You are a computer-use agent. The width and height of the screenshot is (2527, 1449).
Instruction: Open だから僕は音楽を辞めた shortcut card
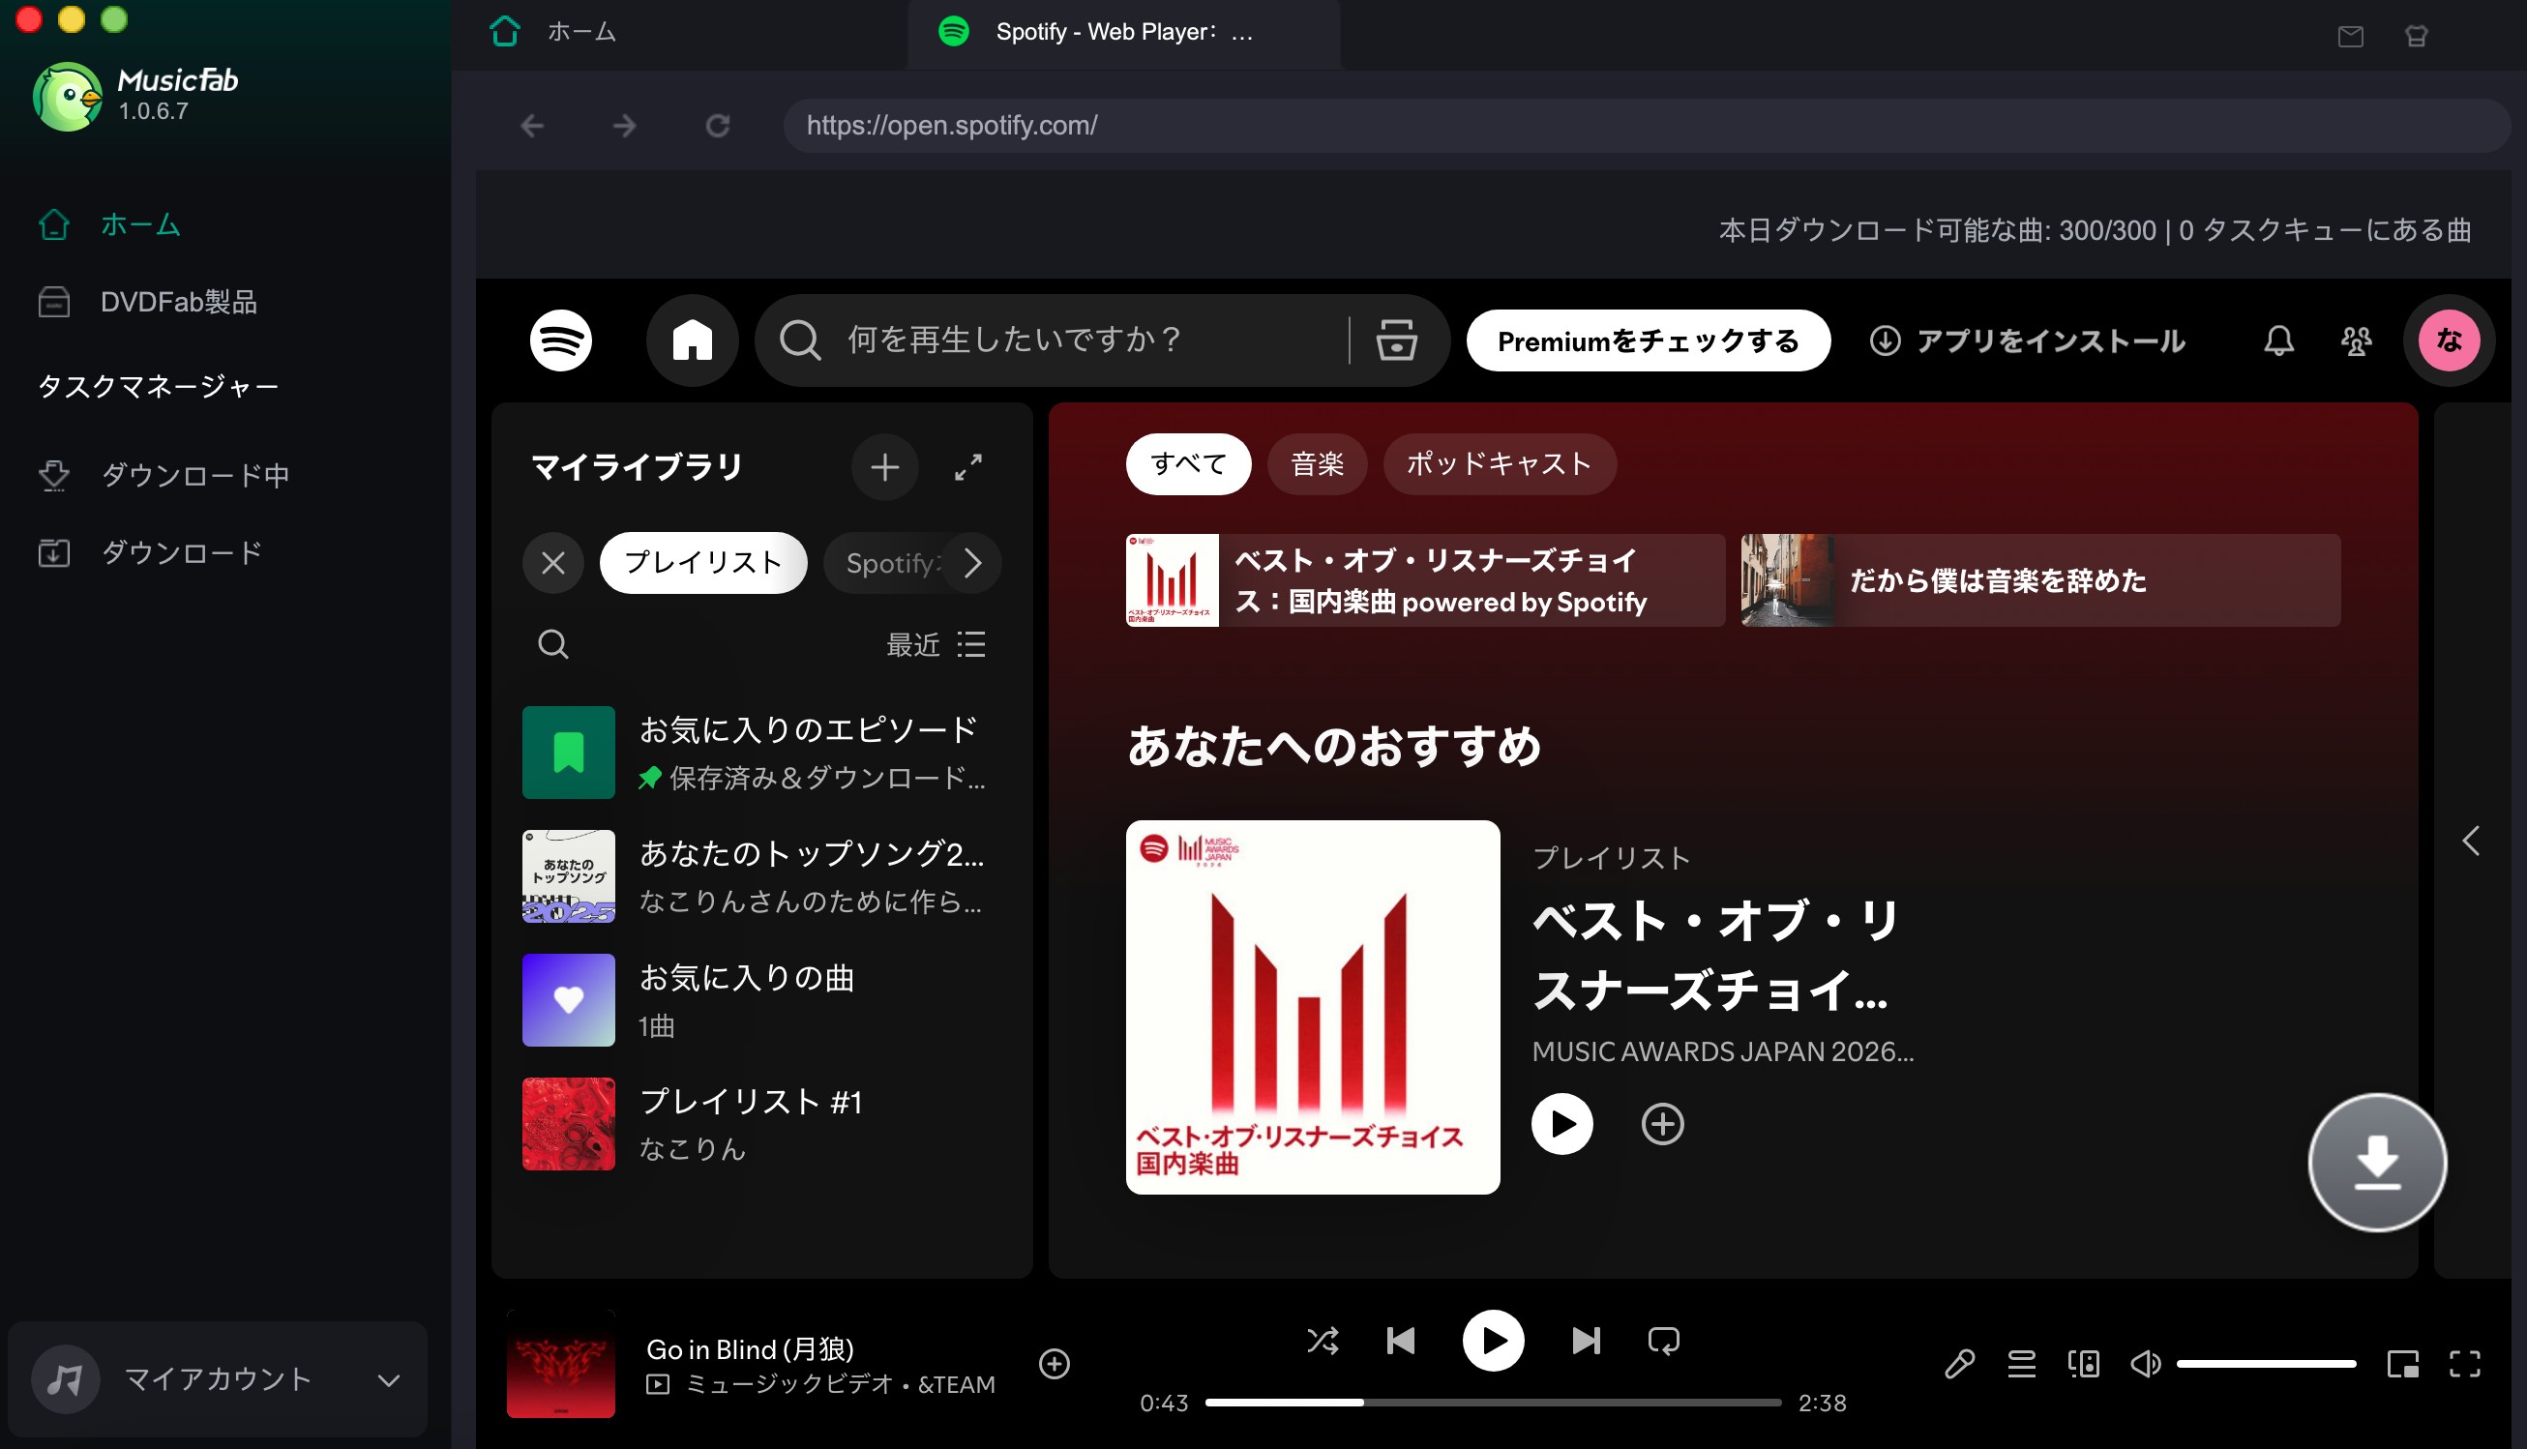2040,580
